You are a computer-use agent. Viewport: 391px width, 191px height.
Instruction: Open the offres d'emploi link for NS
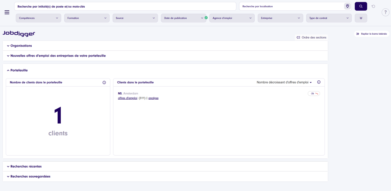coord(128,98)
